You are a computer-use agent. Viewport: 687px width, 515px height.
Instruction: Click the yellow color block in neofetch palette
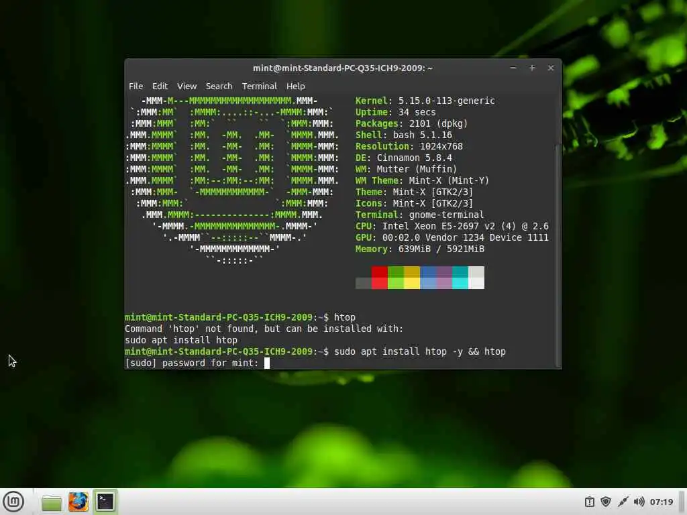point(412,278)
